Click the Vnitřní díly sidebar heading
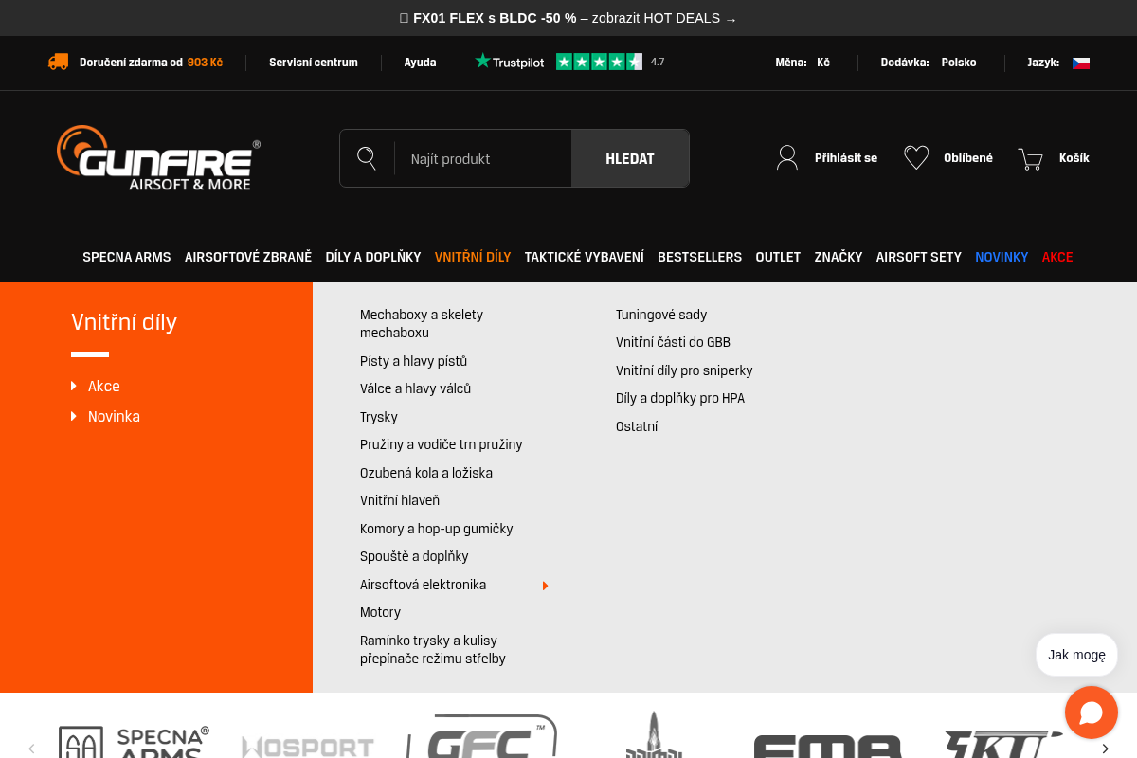The image size is (1137, 758). coord(124,322)
